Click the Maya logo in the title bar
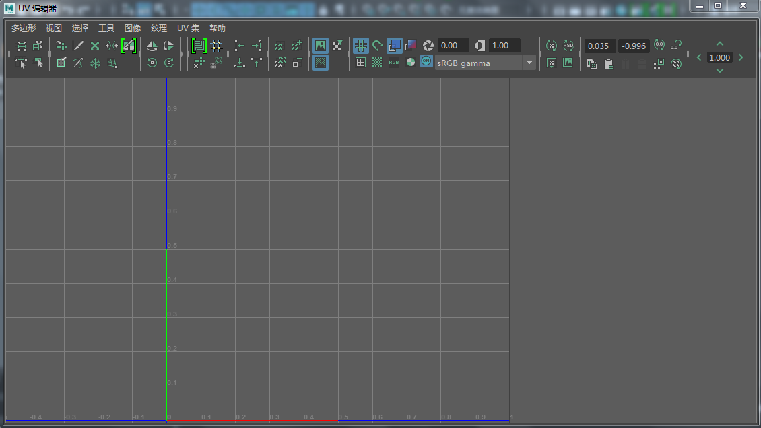The width and height of the screenshot is (761, 428). click(9, 9)
